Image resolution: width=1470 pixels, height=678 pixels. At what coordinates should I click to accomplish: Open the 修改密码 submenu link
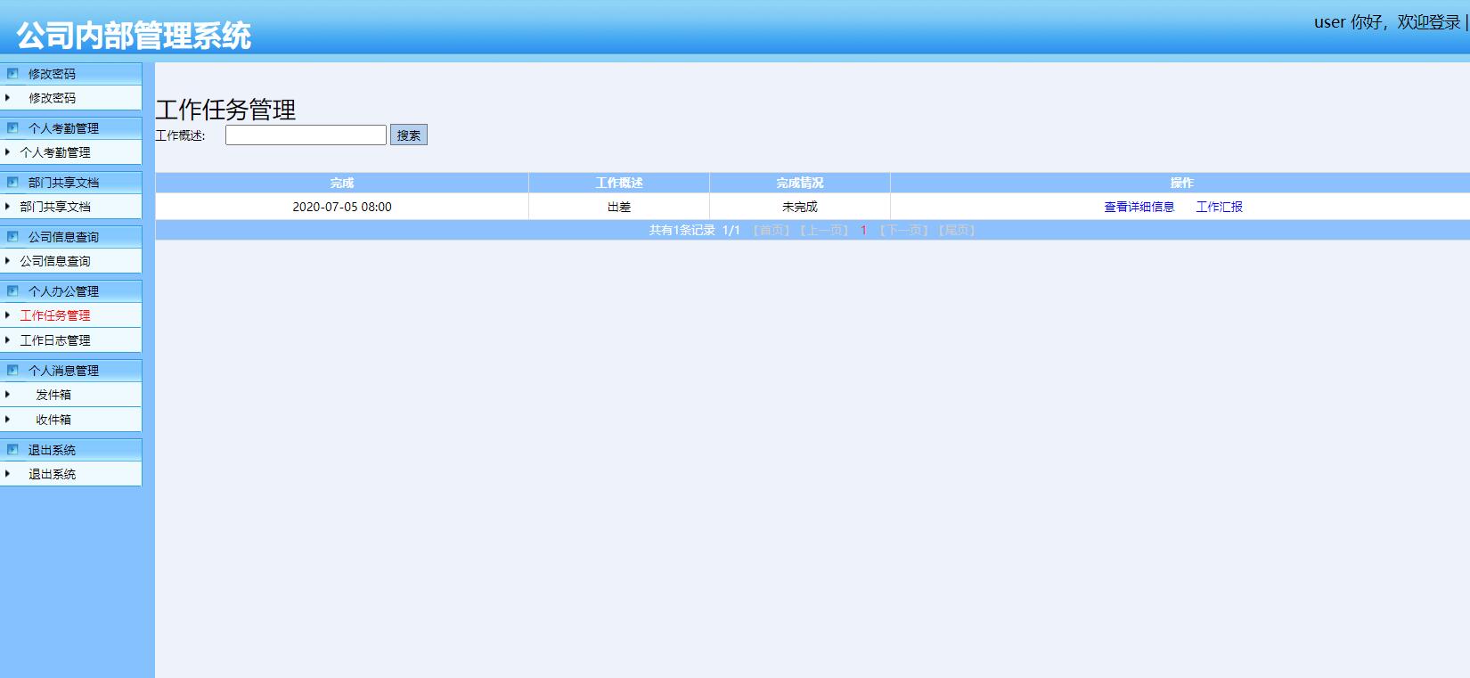pyautogui.click(x=53, y=98)
